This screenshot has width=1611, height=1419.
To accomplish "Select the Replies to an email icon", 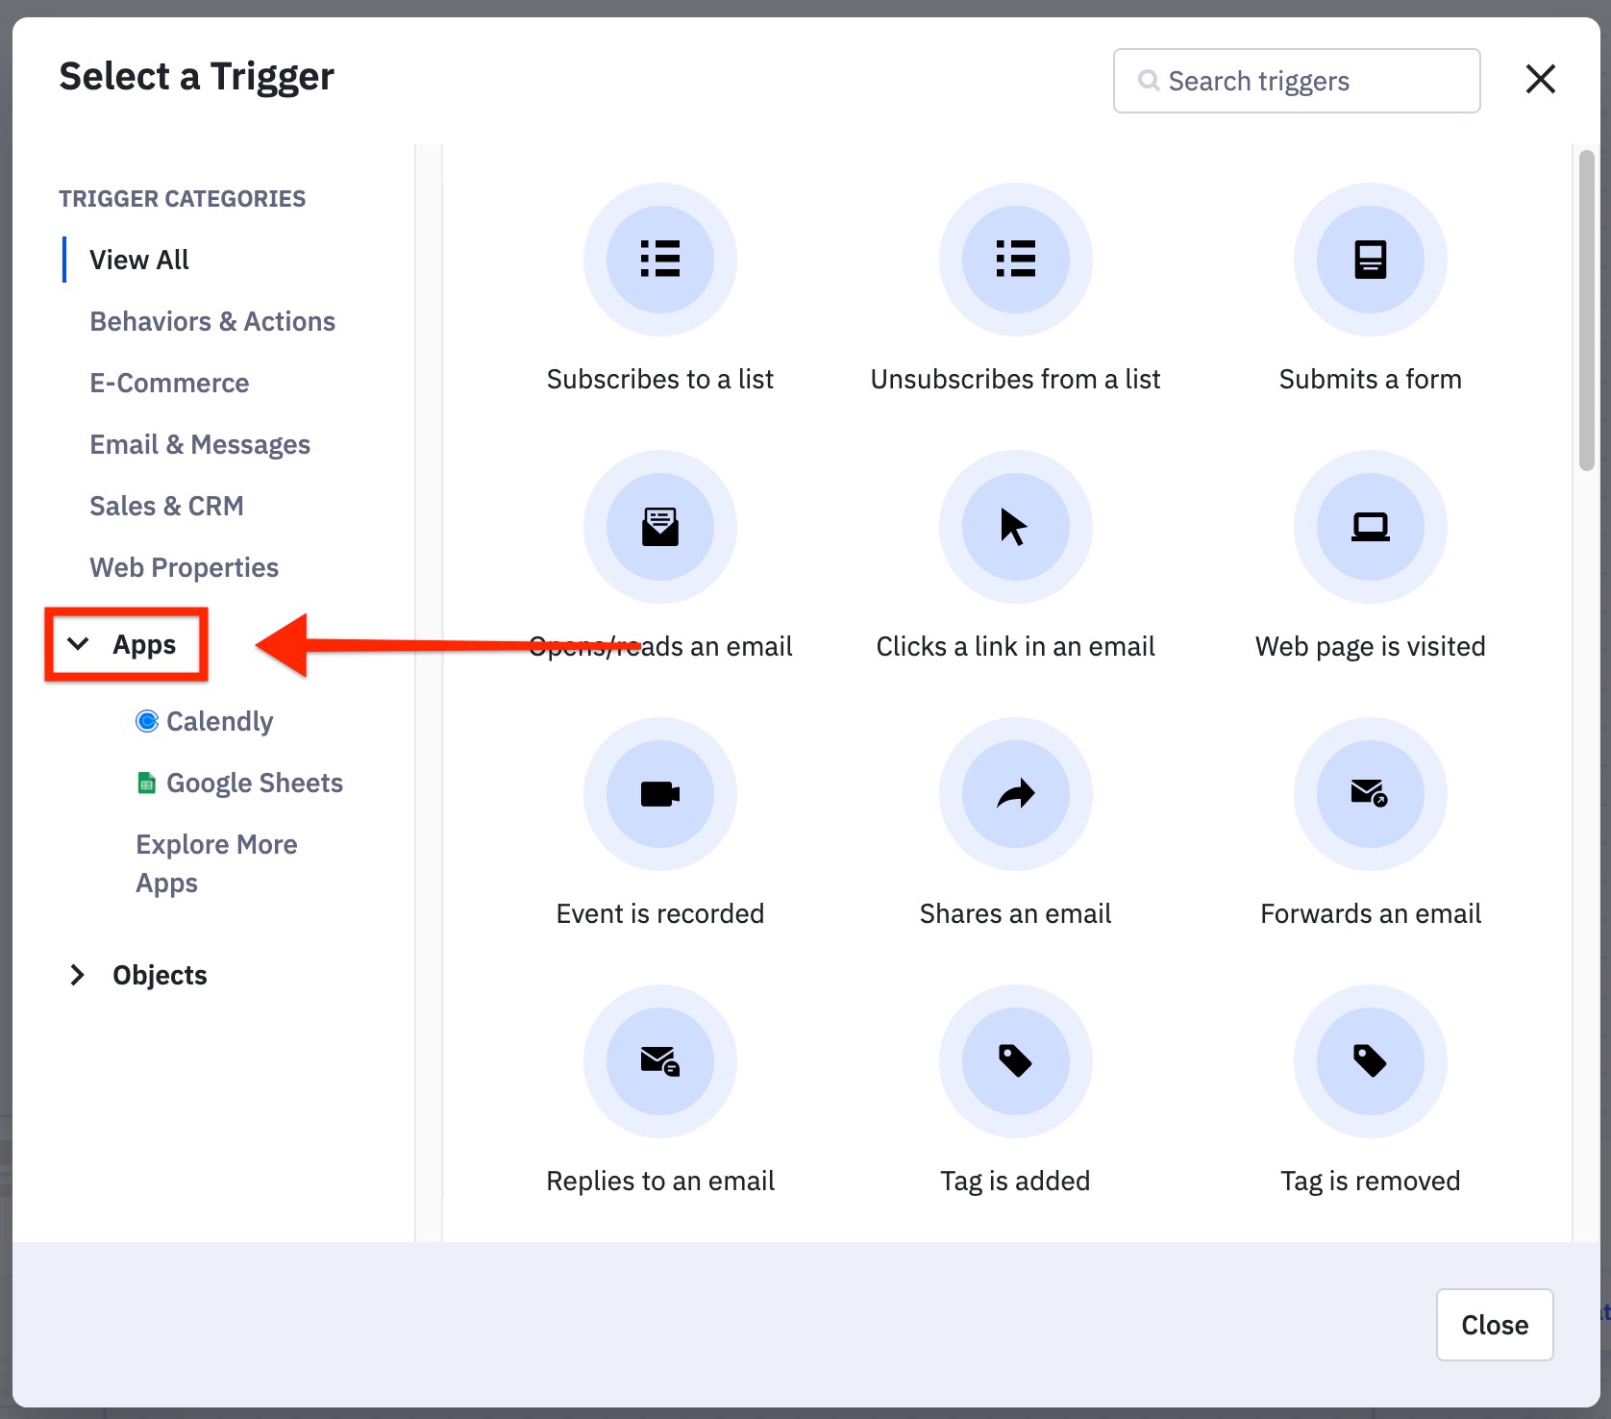I will coord(659,1061).
